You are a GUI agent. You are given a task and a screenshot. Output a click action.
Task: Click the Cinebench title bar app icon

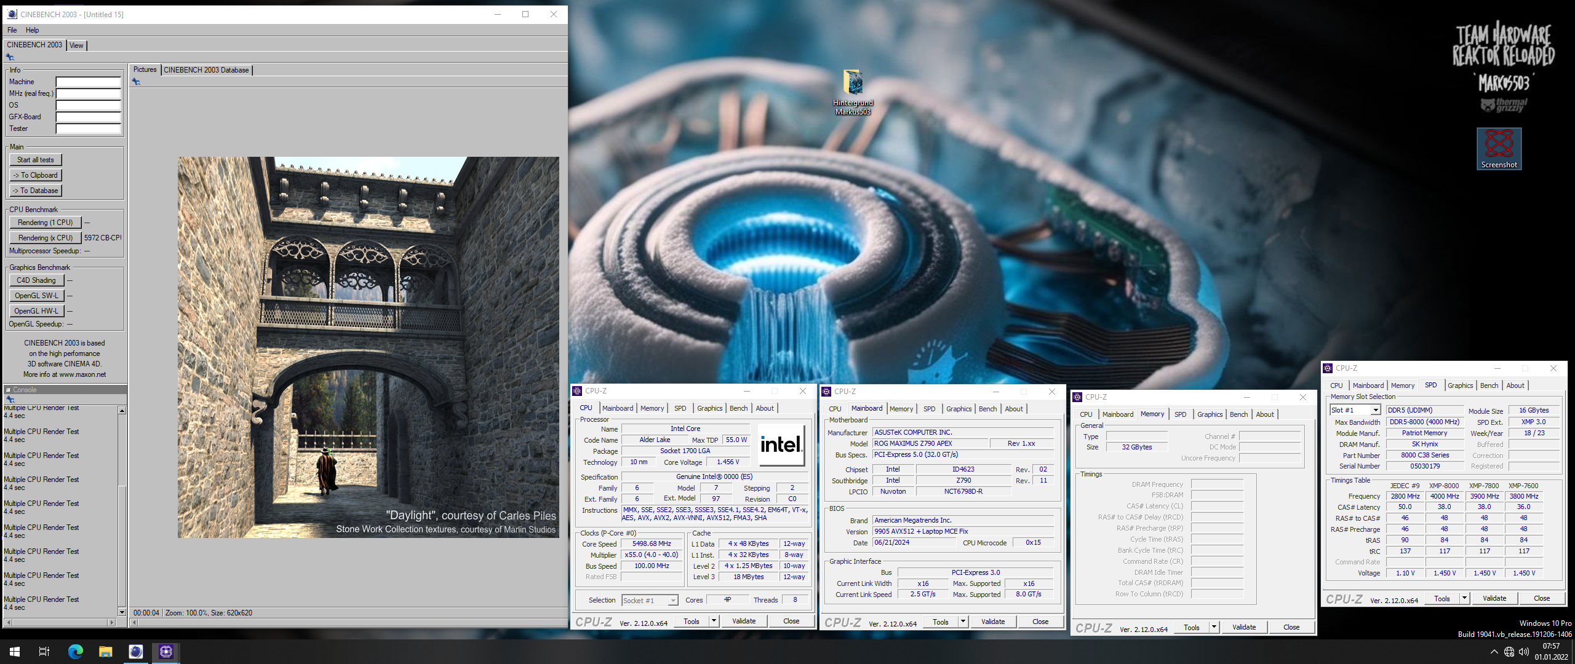coord(12,14)
